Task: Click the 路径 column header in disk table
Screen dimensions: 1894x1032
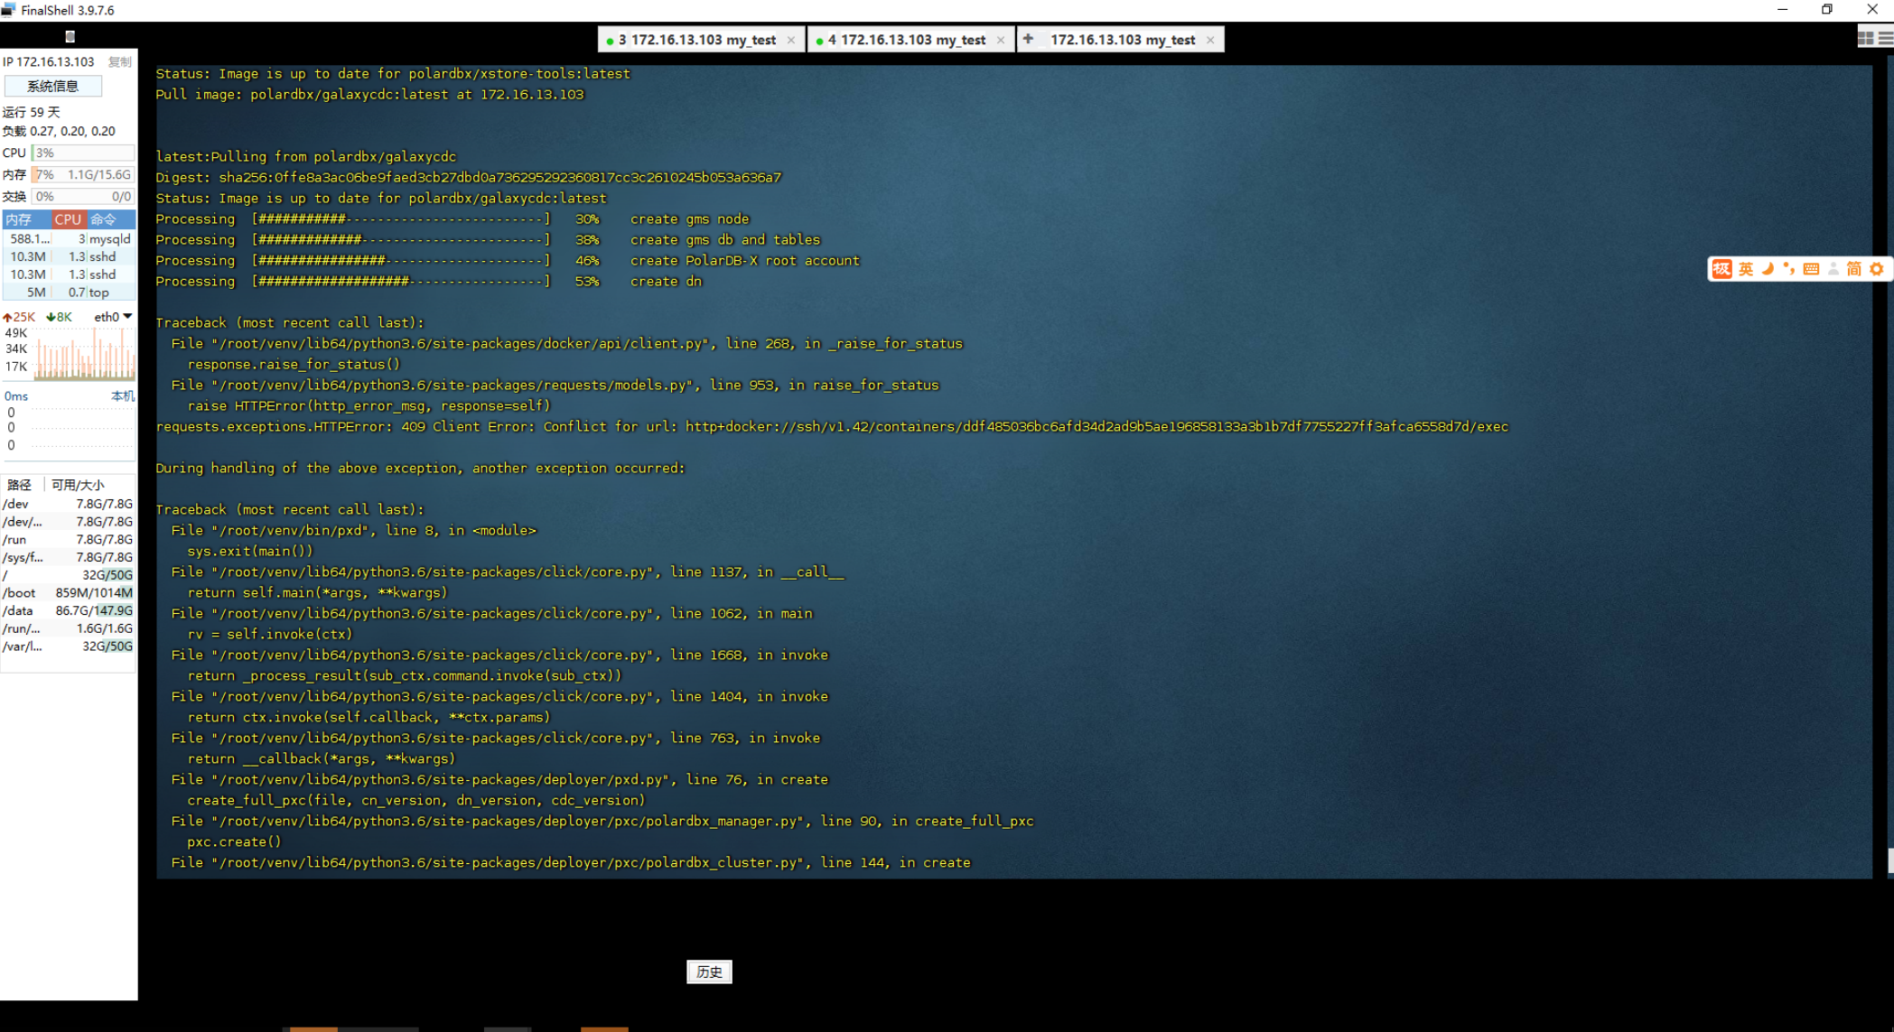Action: pyautogui.click(x=19, y=485)
